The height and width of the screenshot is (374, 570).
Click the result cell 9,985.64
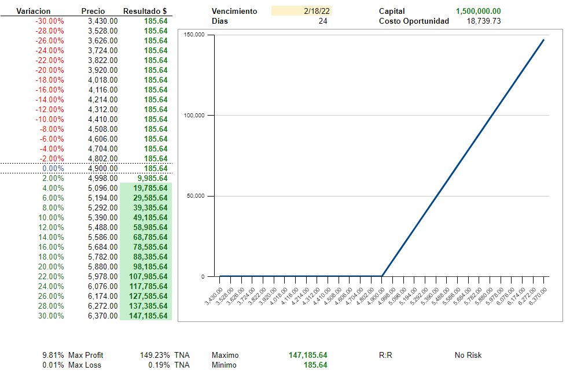[x=152, y=178]
